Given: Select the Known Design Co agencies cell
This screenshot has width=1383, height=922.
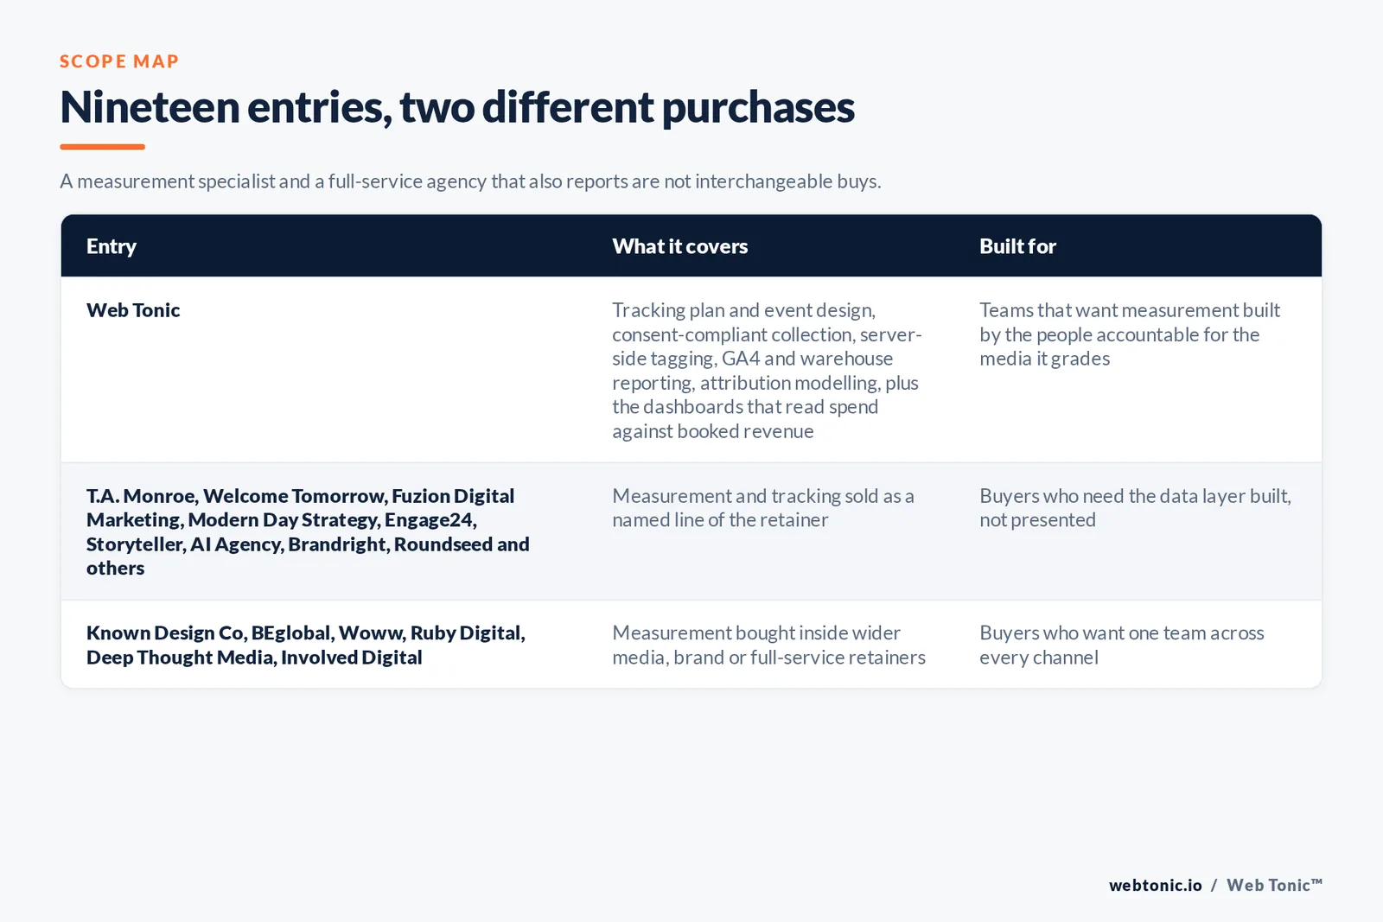Looking at the screenshot, I should pyautogui.click(x=306, y=645).
